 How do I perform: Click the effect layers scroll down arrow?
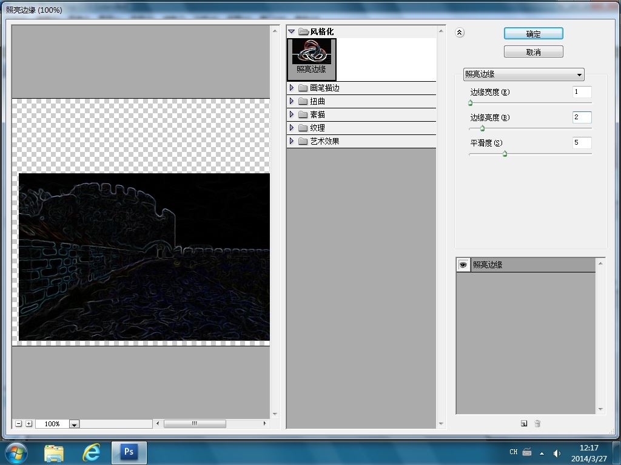pos(600,409)
